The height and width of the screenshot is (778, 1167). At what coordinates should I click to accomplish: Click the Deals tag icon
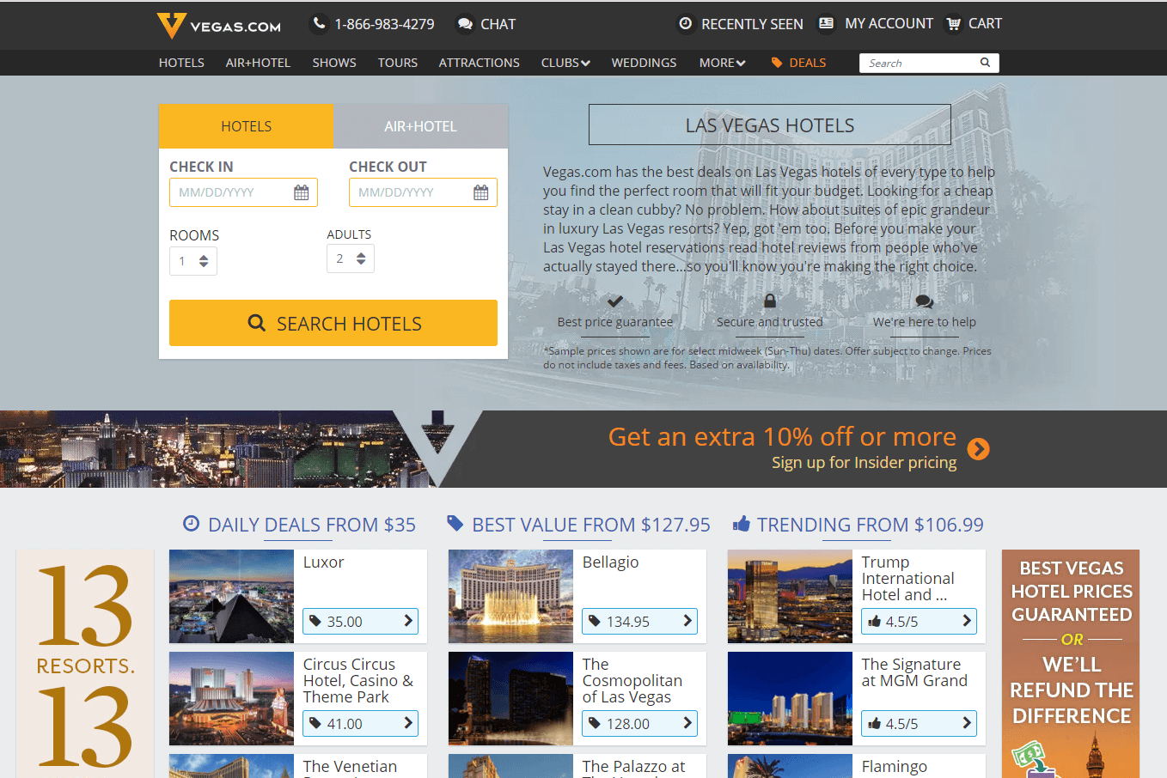tap(777, 63)
